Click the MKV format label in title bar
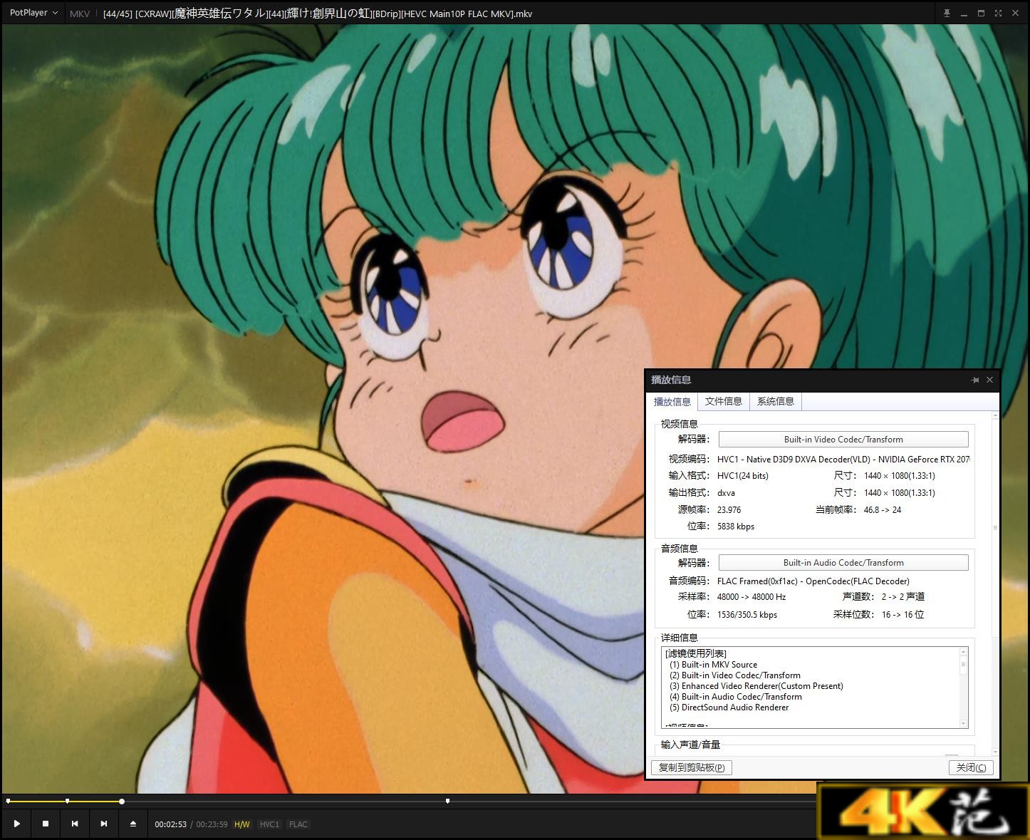 point(80,14)
